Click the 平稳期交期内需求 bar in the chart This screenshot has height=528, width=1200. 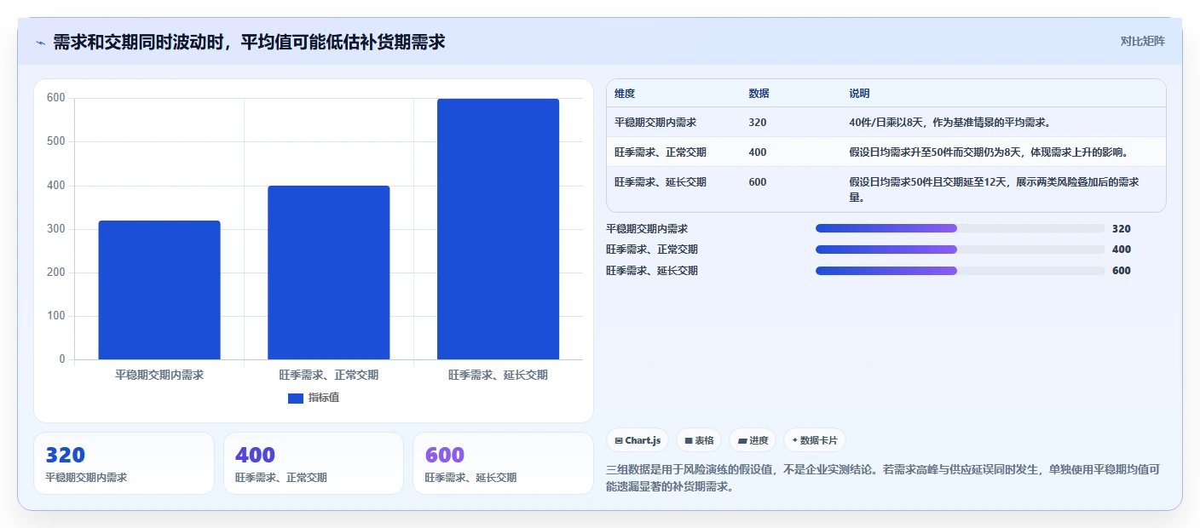click(x=159, y=290)
